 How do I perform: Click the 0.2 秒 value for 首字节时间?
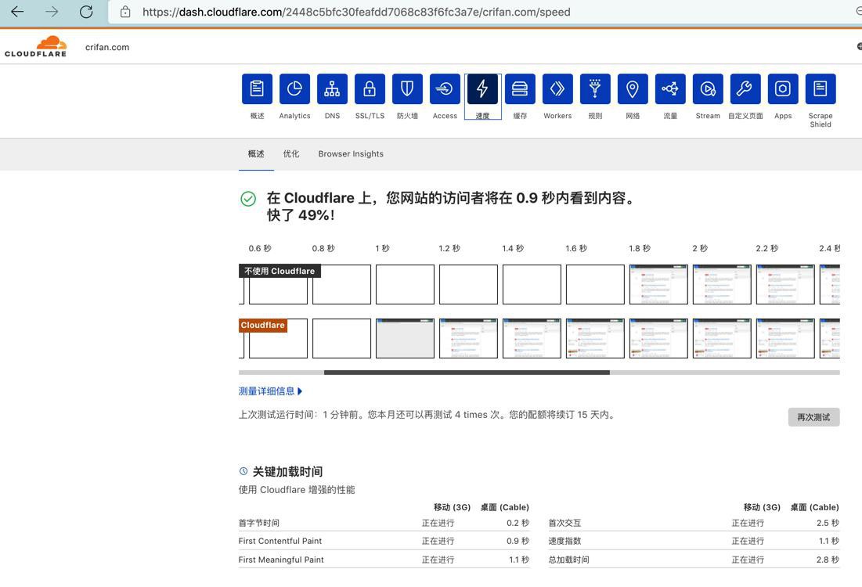click(518, 523)
